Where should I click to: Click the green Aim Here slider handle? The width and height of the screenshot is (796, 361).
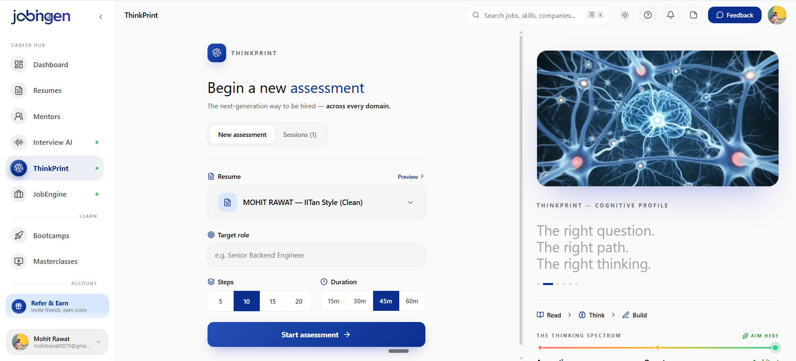point(775,348)
